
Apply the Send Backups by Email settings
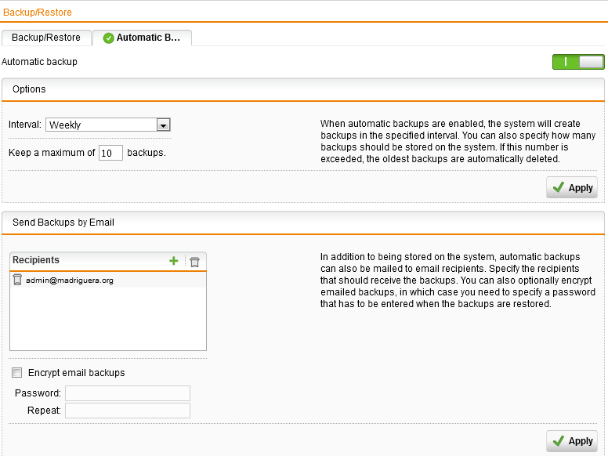tap(572, 441)
